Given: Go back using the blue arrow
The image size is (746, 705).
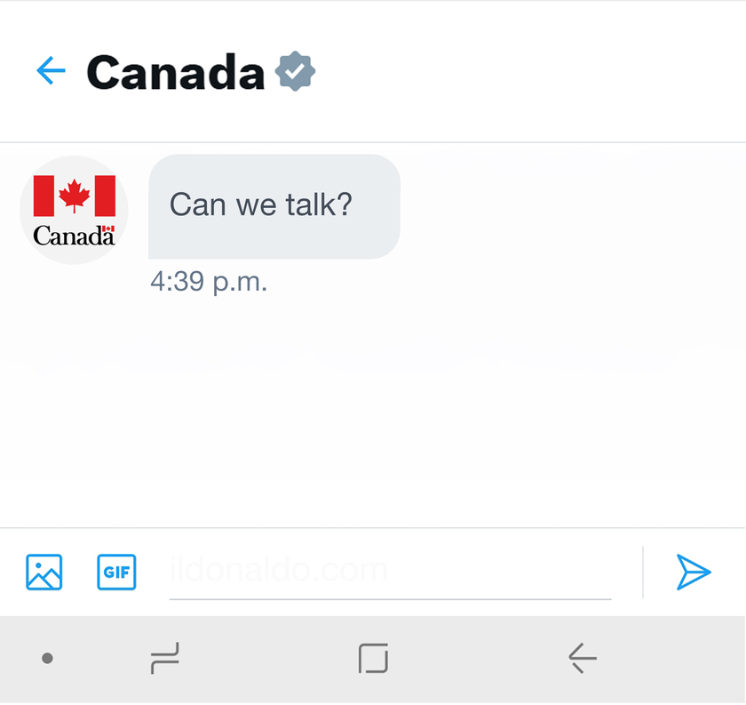Looking at the screenshot, I should coord(51,71).
